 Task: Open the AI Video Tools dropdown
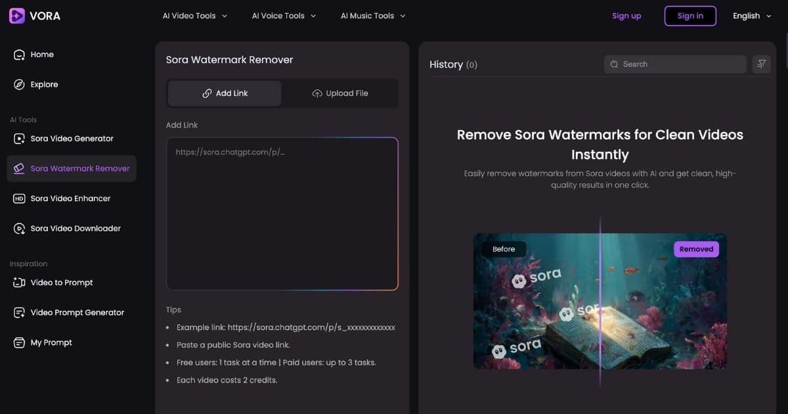[194, 15]
